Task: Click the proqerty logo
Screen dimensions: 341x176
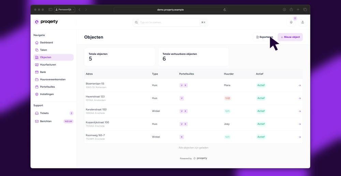Action: [46, 22]
